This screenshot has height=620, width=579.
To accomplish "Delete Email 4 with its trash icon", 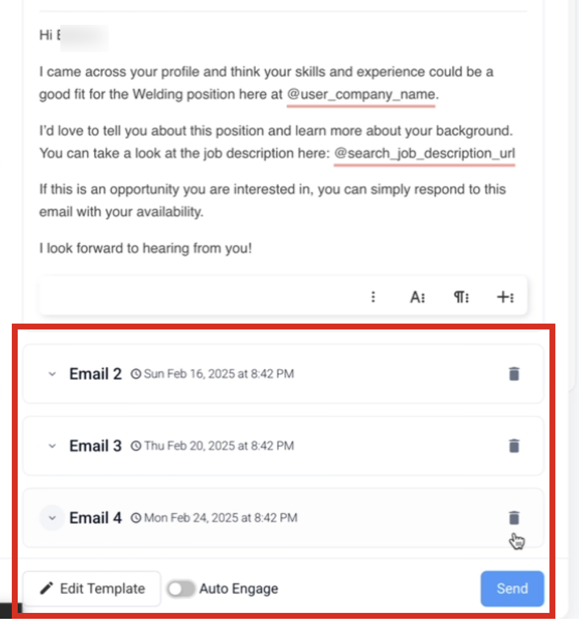I will click(x=514, y=518).
